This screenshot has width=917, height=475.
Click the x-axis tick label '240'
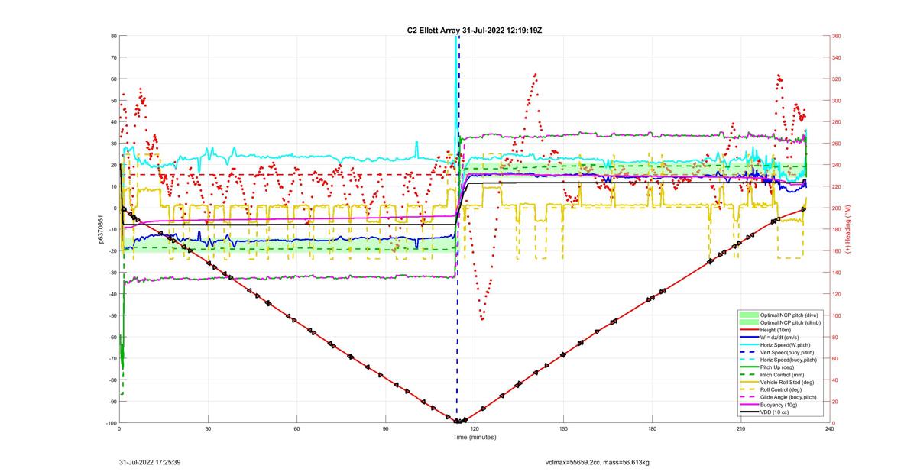(829, 429)
